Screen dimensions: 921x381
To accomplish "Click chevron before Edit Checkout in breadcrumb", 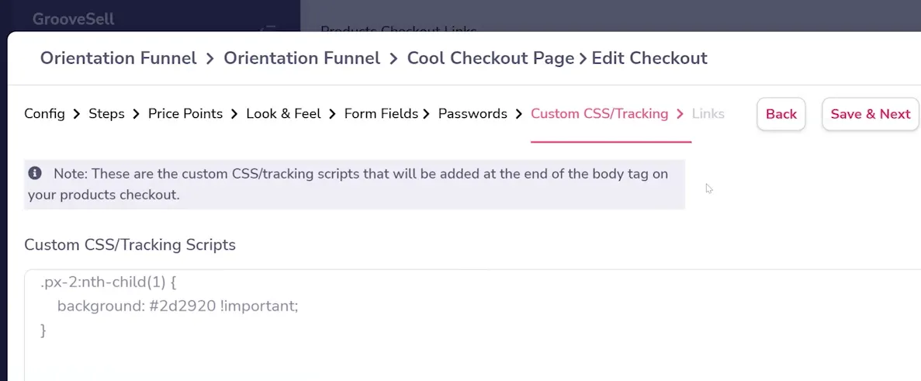I will pos(583,59).
